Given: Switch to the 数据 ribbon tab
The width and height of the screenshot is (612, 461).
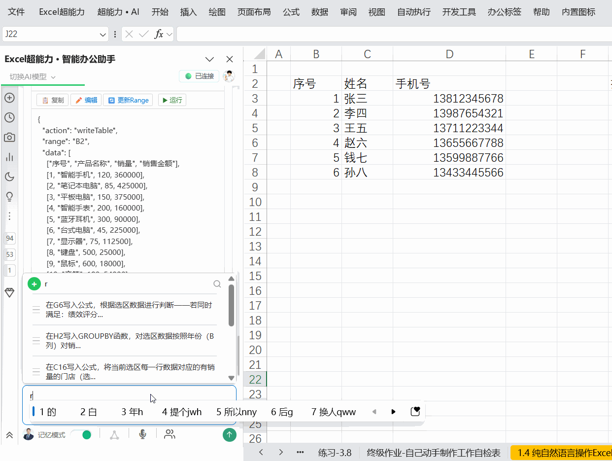Looking at the screenshot, I should coord(320,12).
